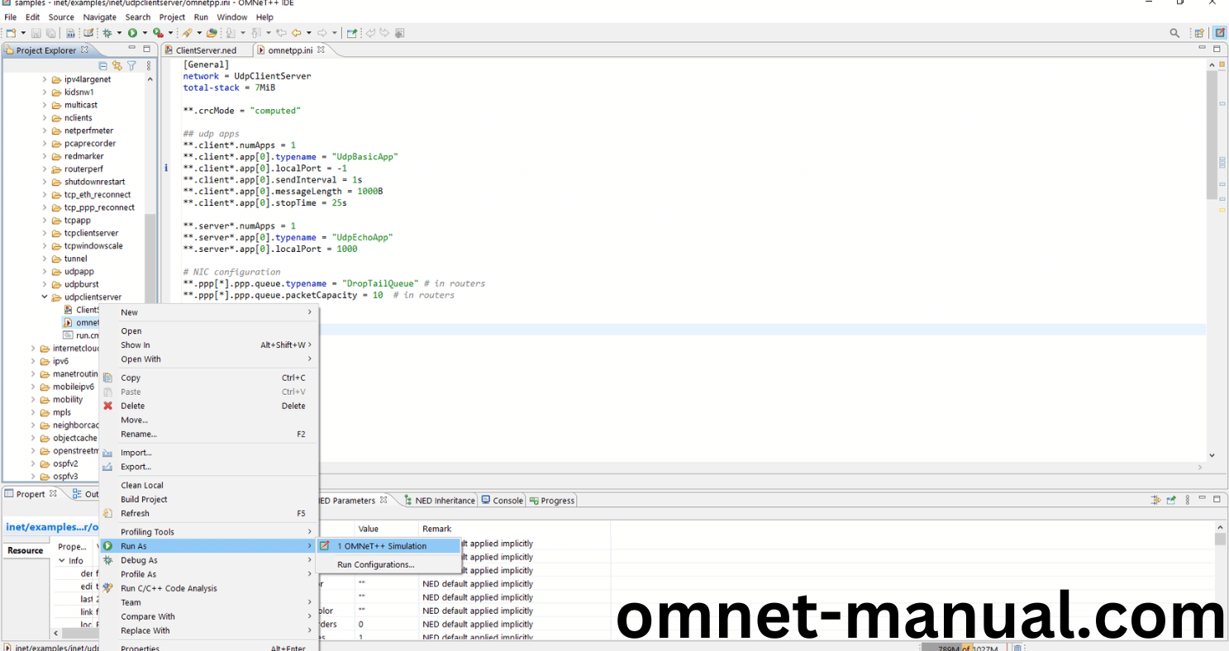The image size is (1229, 651).
Task: Expand the ospfv2 folder
Action: click(x=33, y=463)
